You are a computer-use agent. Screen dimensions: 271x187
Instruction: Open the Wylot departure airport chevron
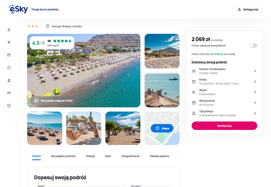[255, 92]
